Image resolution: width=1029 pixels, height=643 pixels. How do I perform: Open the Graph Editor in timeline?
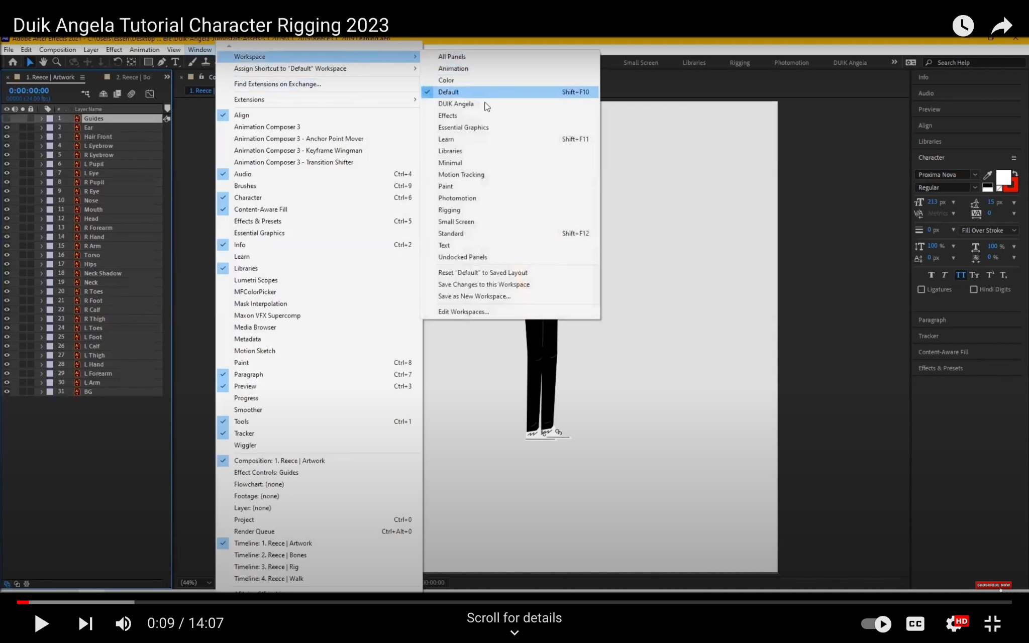point(150,94)
